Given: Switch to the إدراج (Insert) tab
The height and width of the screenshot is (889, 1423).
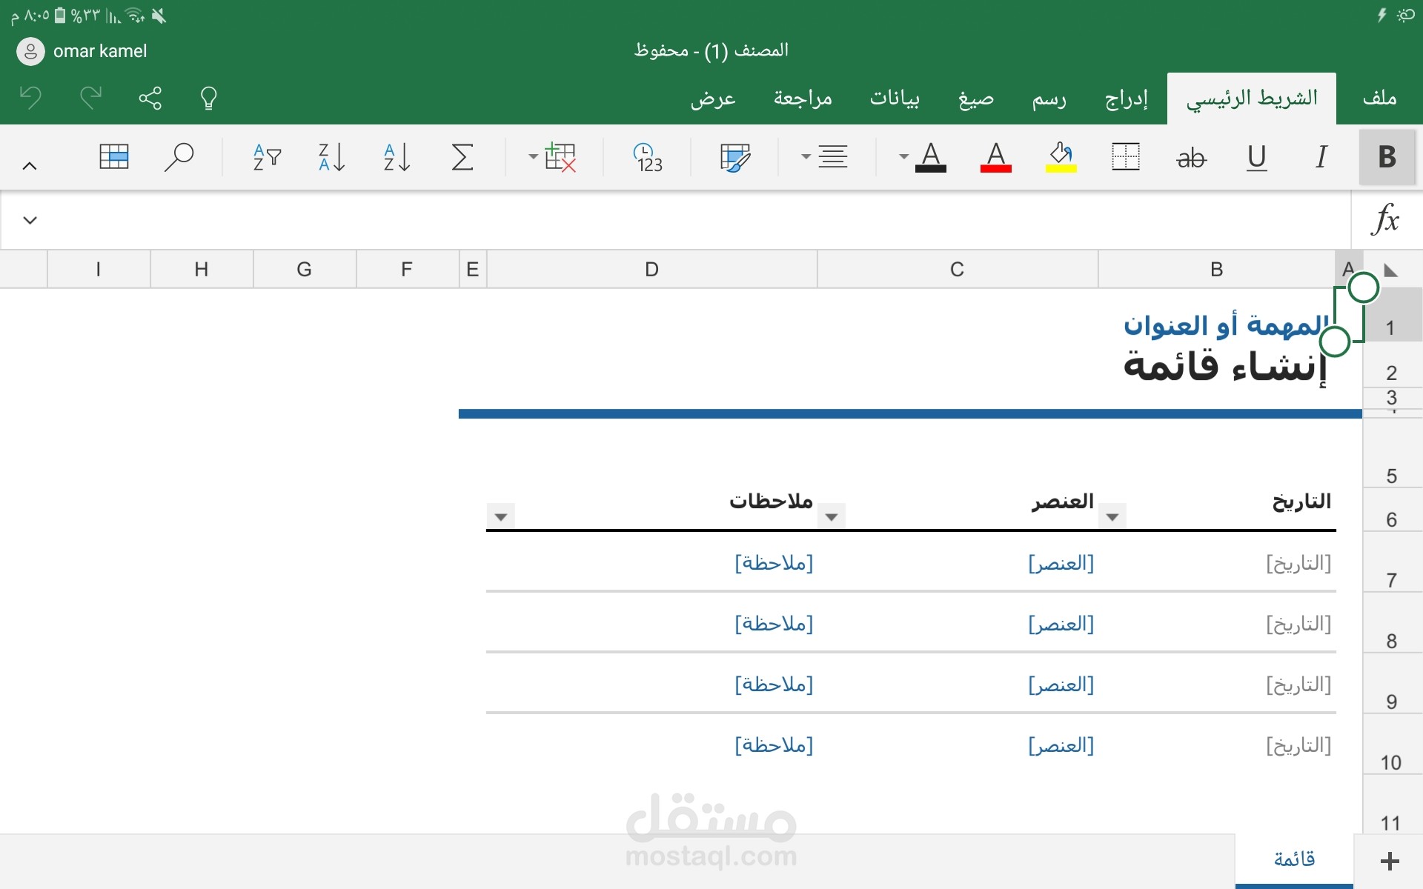Looking at the screenshot, I should [x=1126, y=98].
